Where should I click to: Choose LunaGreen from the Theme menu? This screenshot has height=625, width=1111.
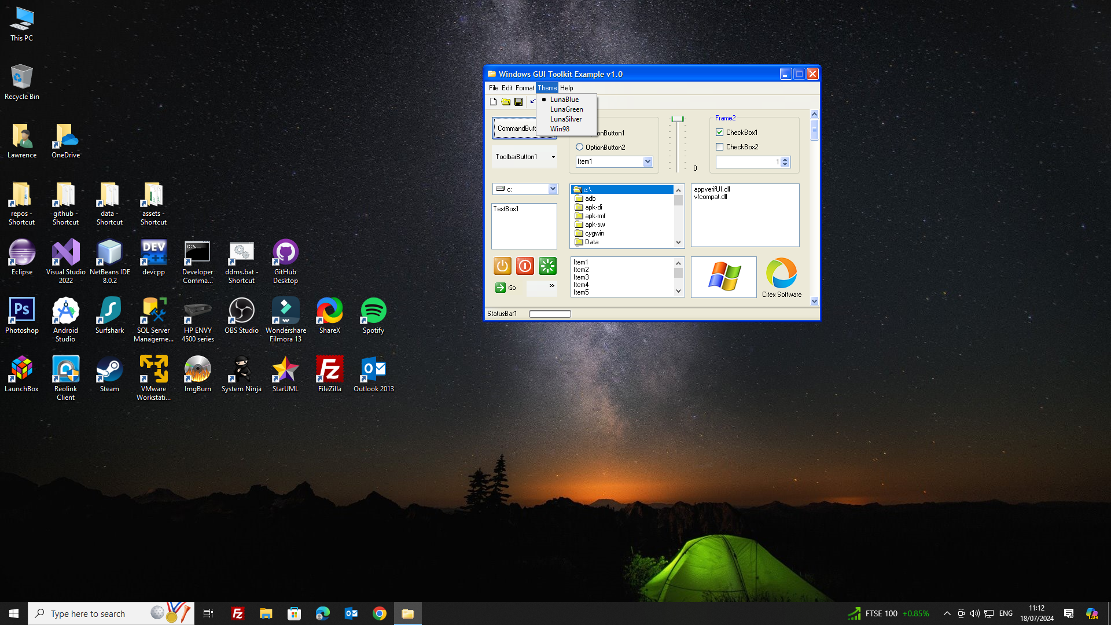(x=566, y=109)
